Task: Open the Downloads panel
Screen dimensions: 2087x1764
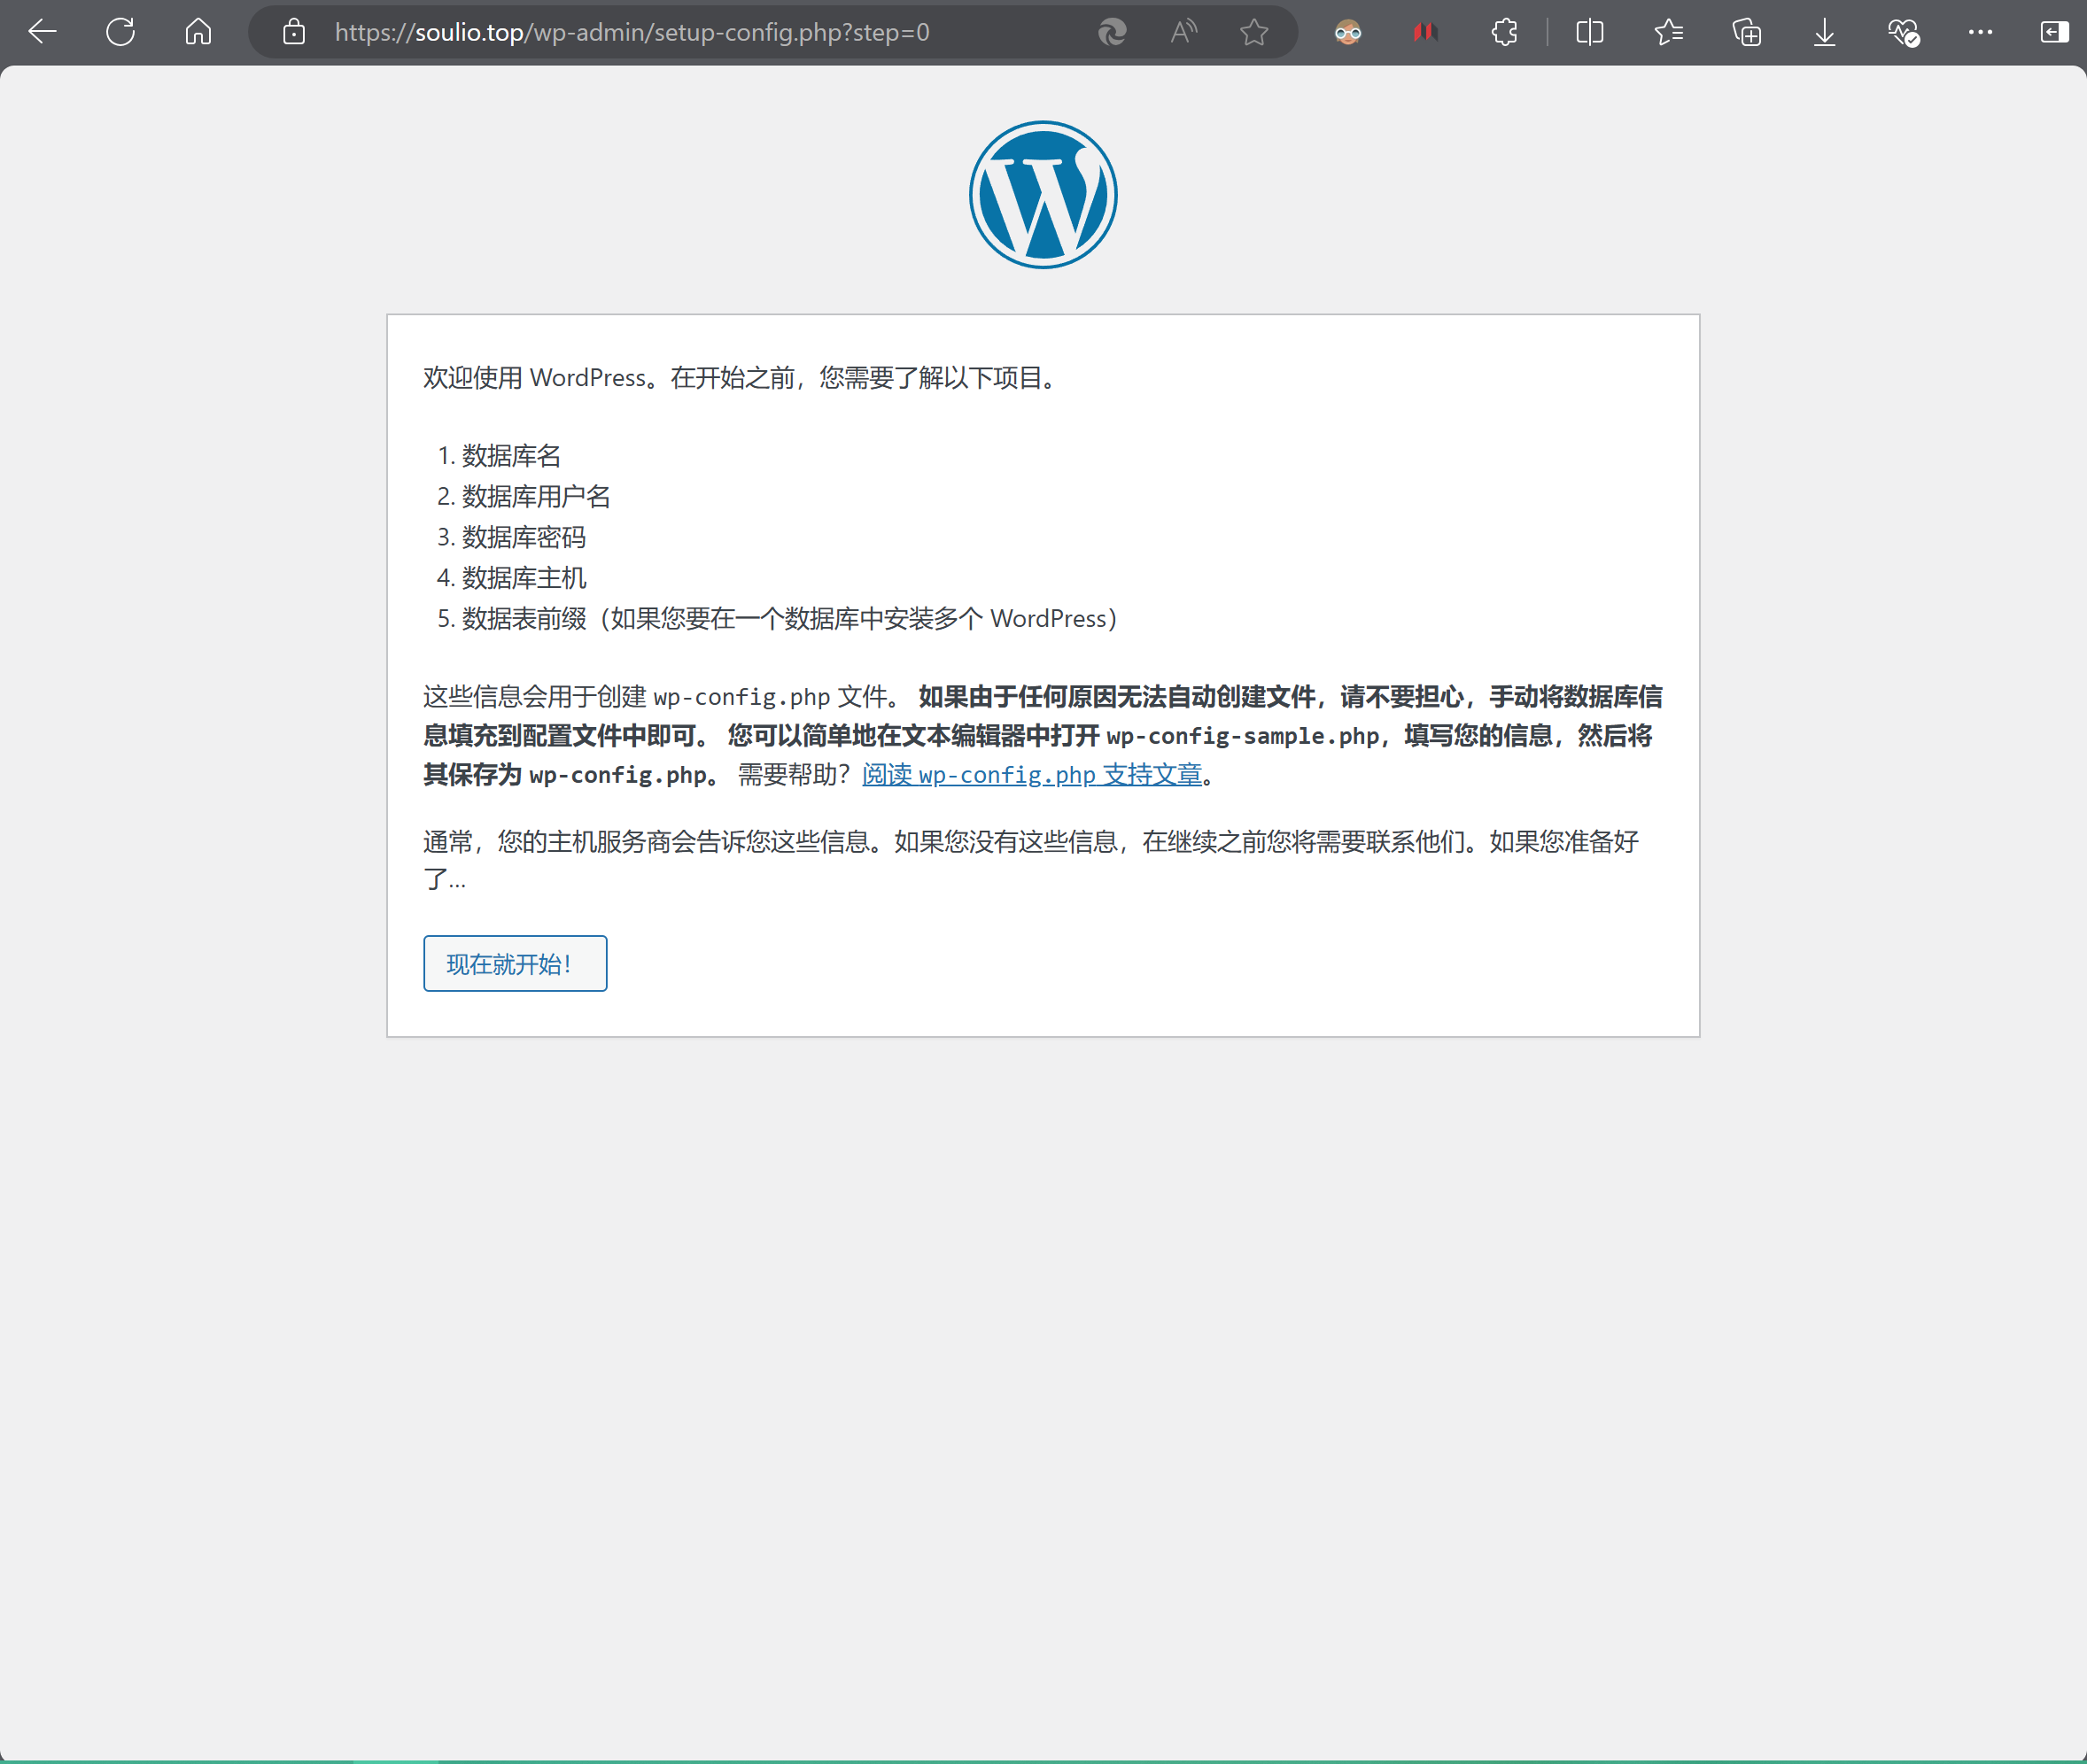Action: pyautogui.click(x=1824, y=32)
